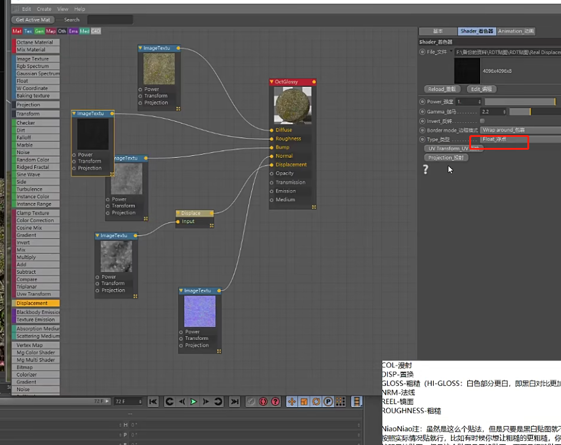The width and height of the screenshot is (561, 445).
Task: Click the Diffuse input port on OctGlossy
Action: (272, 130)
